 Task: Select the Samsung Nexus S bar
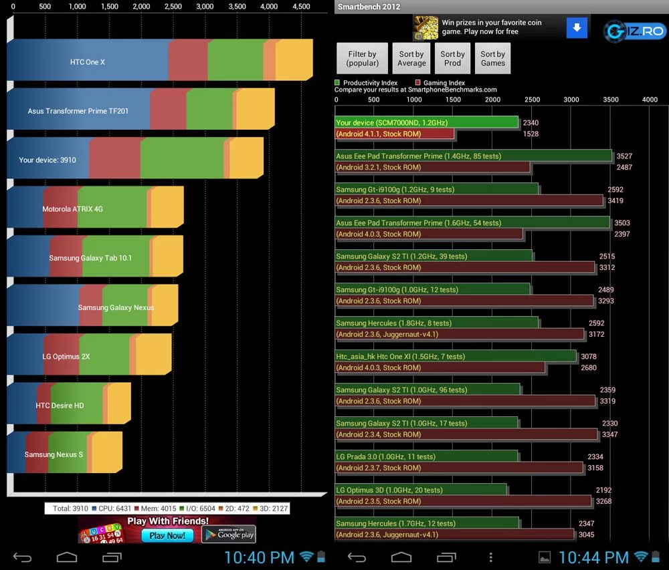click(x=64, y=452)
